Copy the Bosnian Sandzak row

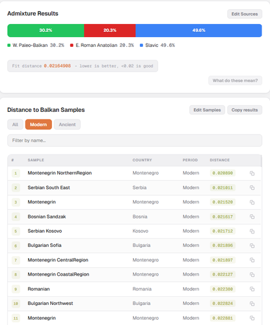click(x=252, y=216)
